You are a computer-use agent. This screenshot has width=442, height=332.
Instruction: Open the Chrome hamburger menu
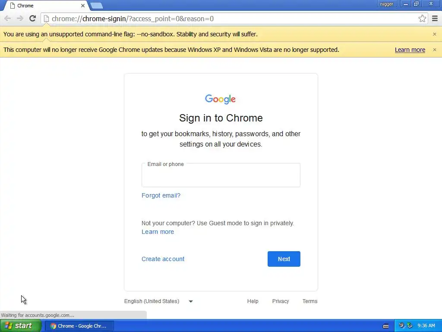coord(435,19)
